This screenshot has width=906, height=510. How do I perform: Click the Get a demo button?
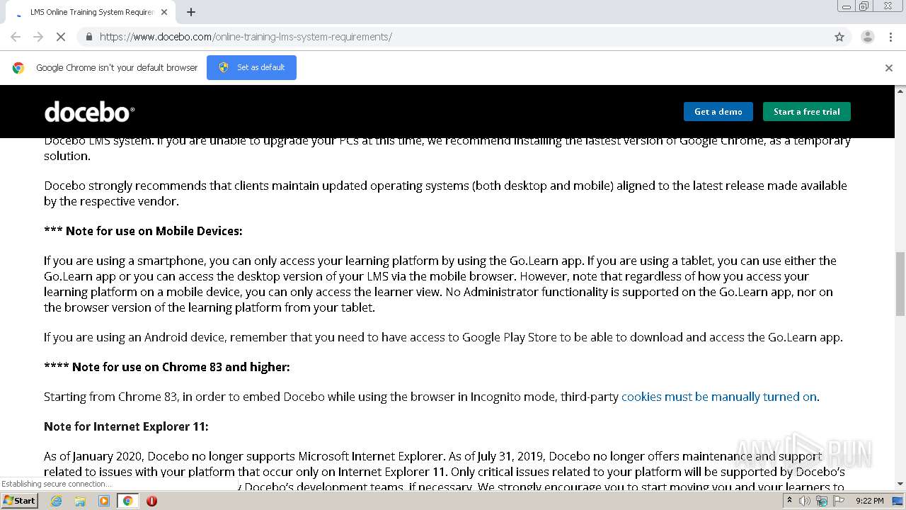718,111
